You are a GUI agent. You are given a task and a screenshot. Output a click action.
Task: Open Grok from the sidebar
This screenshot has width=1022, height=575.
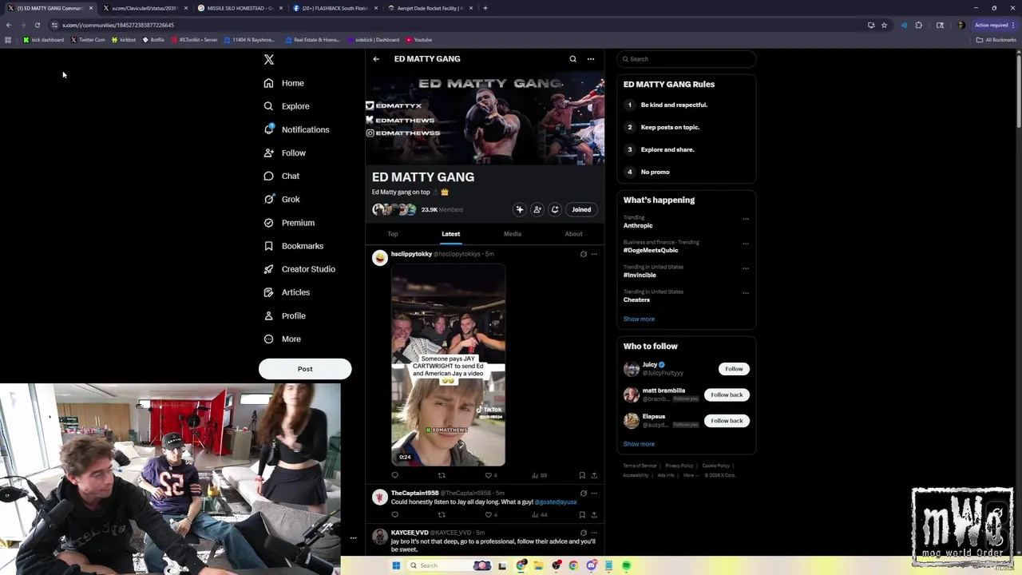coord(282,199)
